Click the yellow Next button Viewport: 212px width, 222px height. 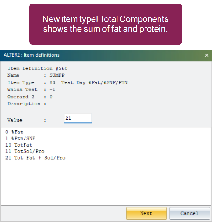(146, 213)
